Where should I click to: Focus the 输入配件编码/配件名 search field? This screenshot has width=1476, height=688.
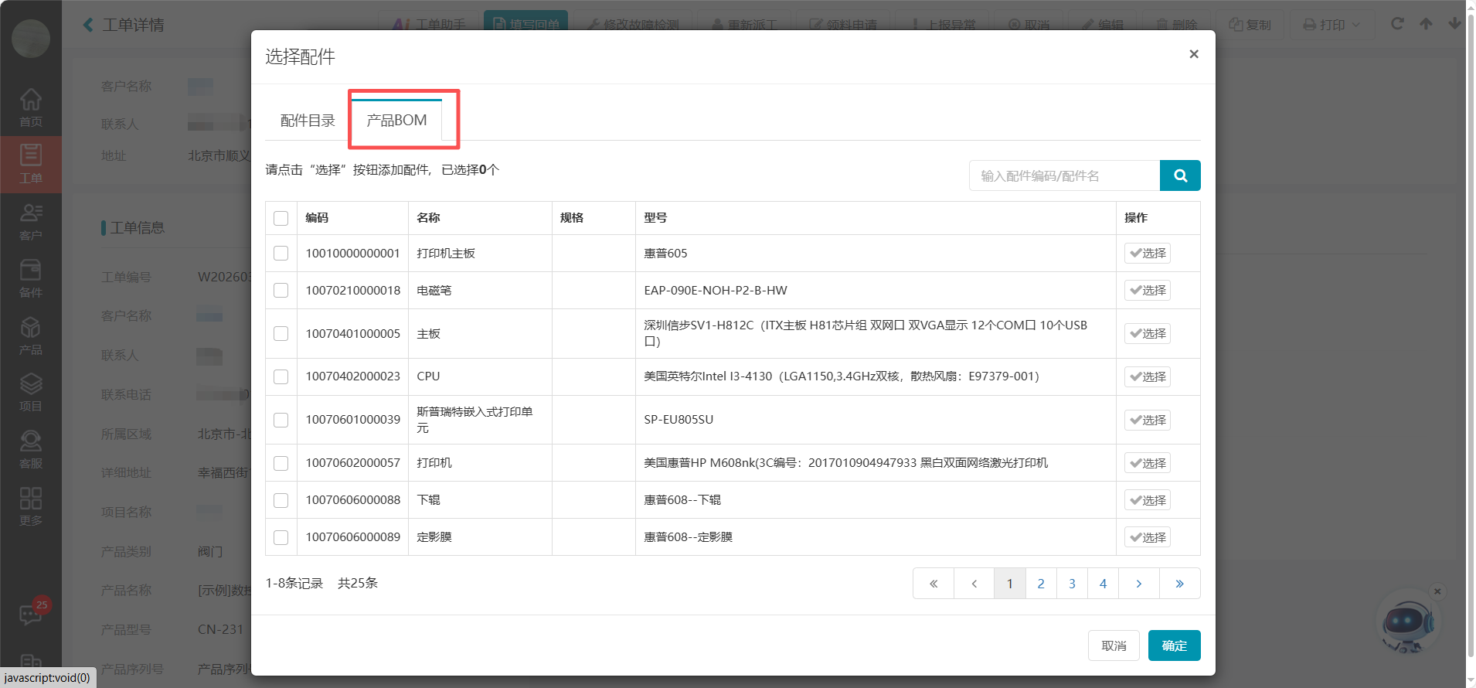(1064, 175)
